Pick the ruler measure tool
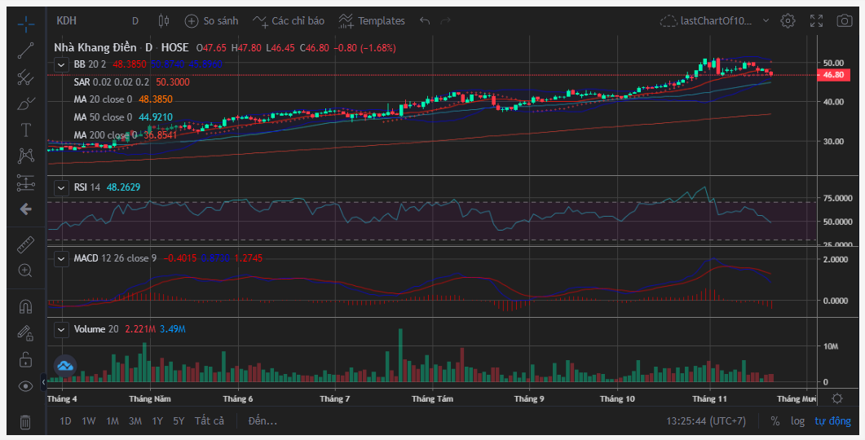865x440 pixels. 25,244
